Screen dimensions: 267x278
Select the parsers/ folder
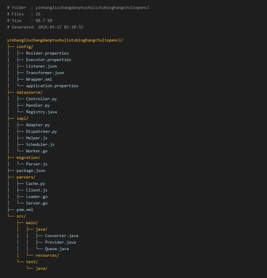[x=26, y=177]
